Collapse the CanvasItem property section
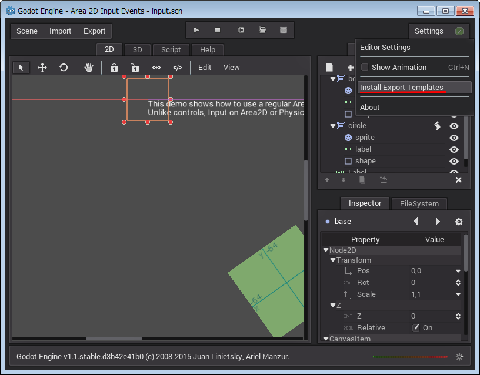480x375 pixels. [x=326, y=339]
